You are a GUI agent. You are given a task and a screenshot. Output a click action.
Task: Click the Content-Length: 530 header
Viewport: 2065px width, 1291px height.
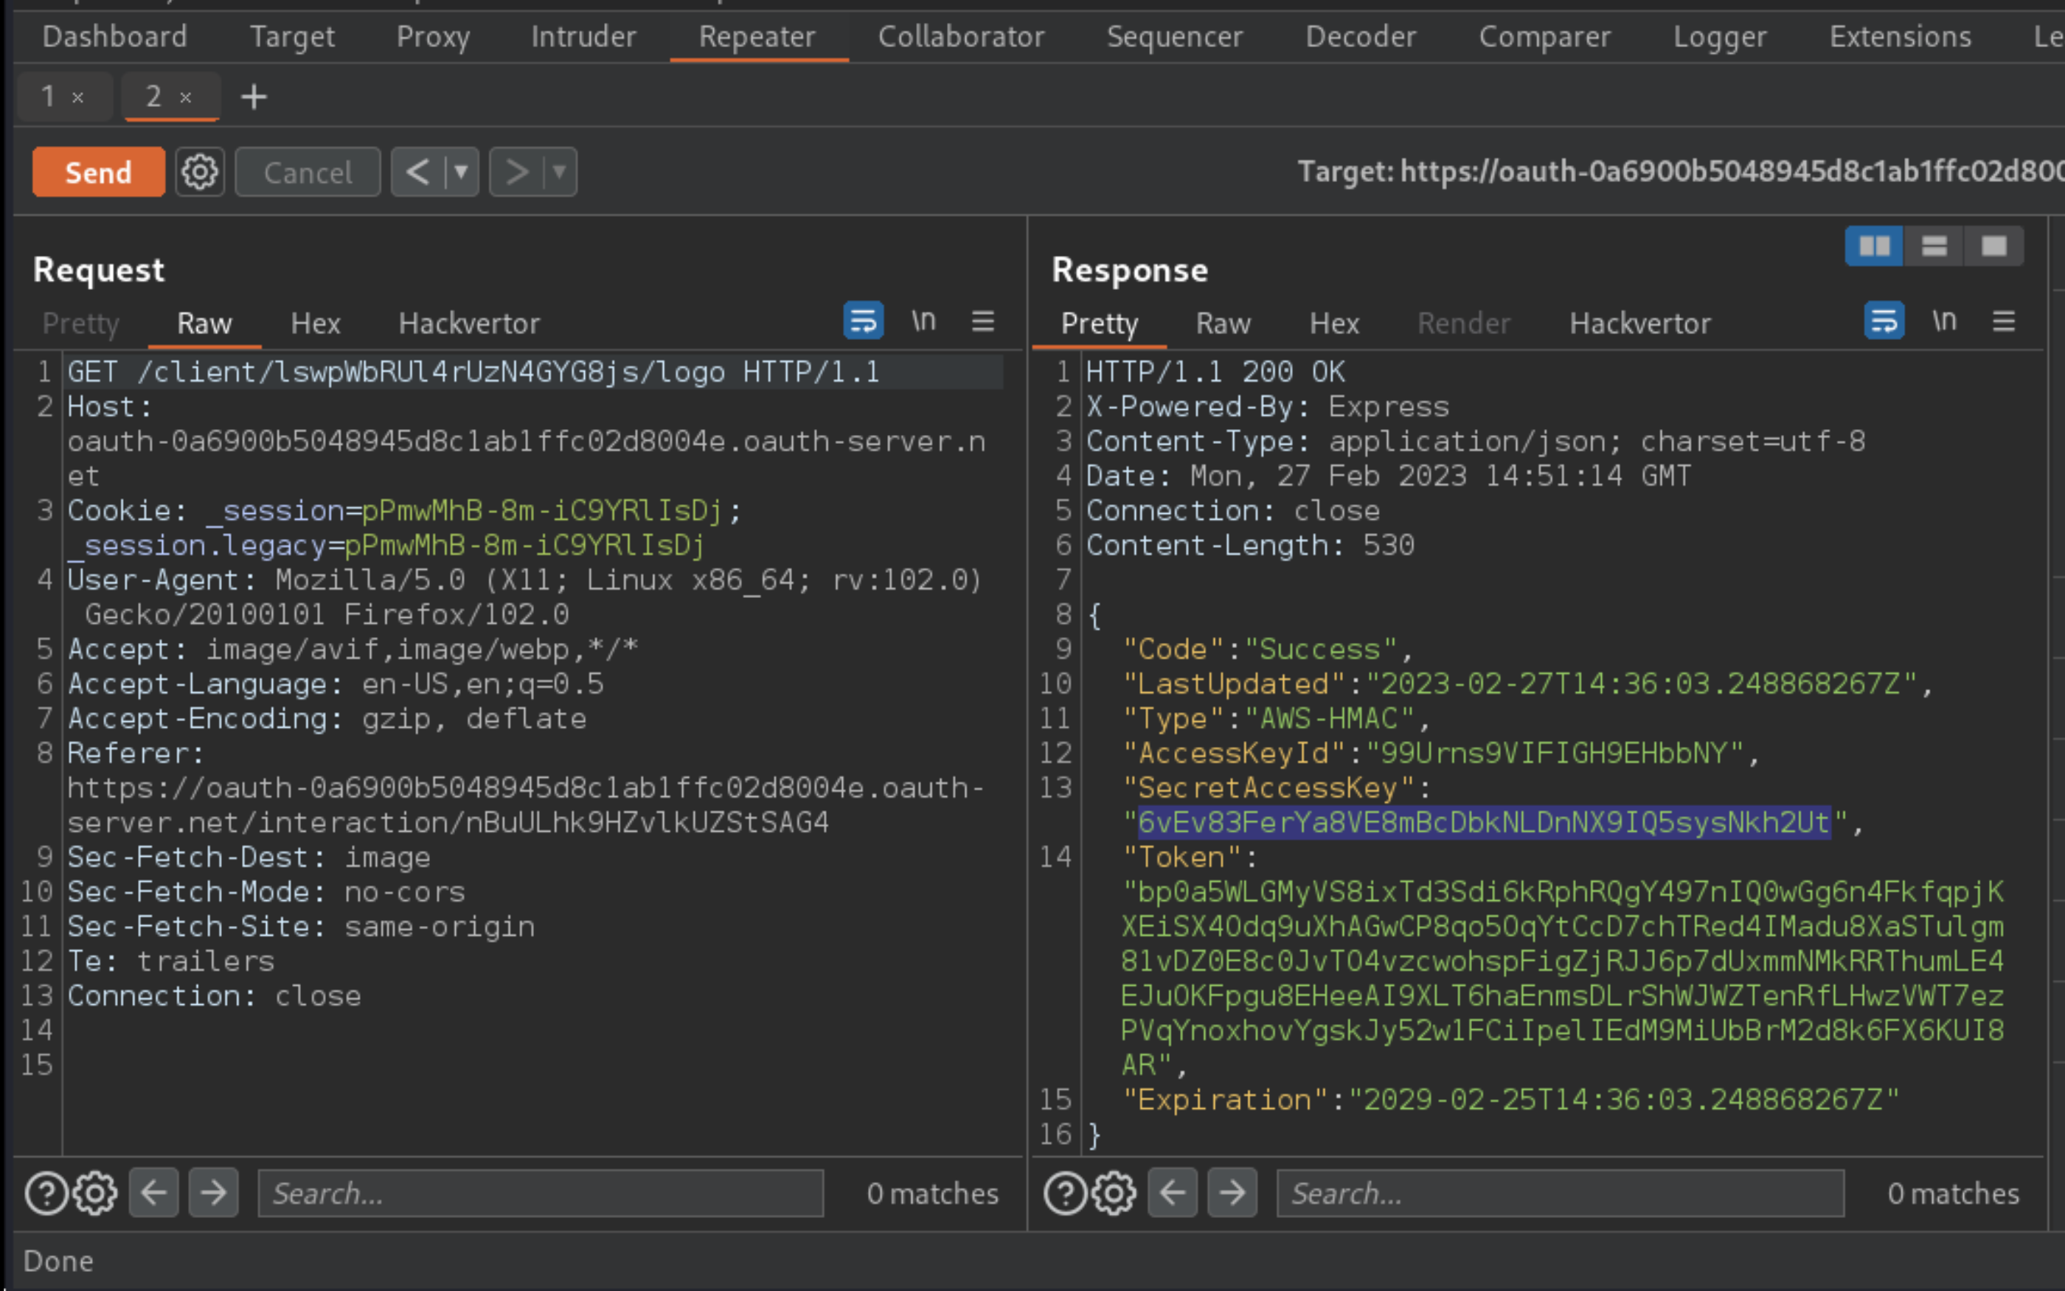pyautogui.click(x=1250, y=545)
